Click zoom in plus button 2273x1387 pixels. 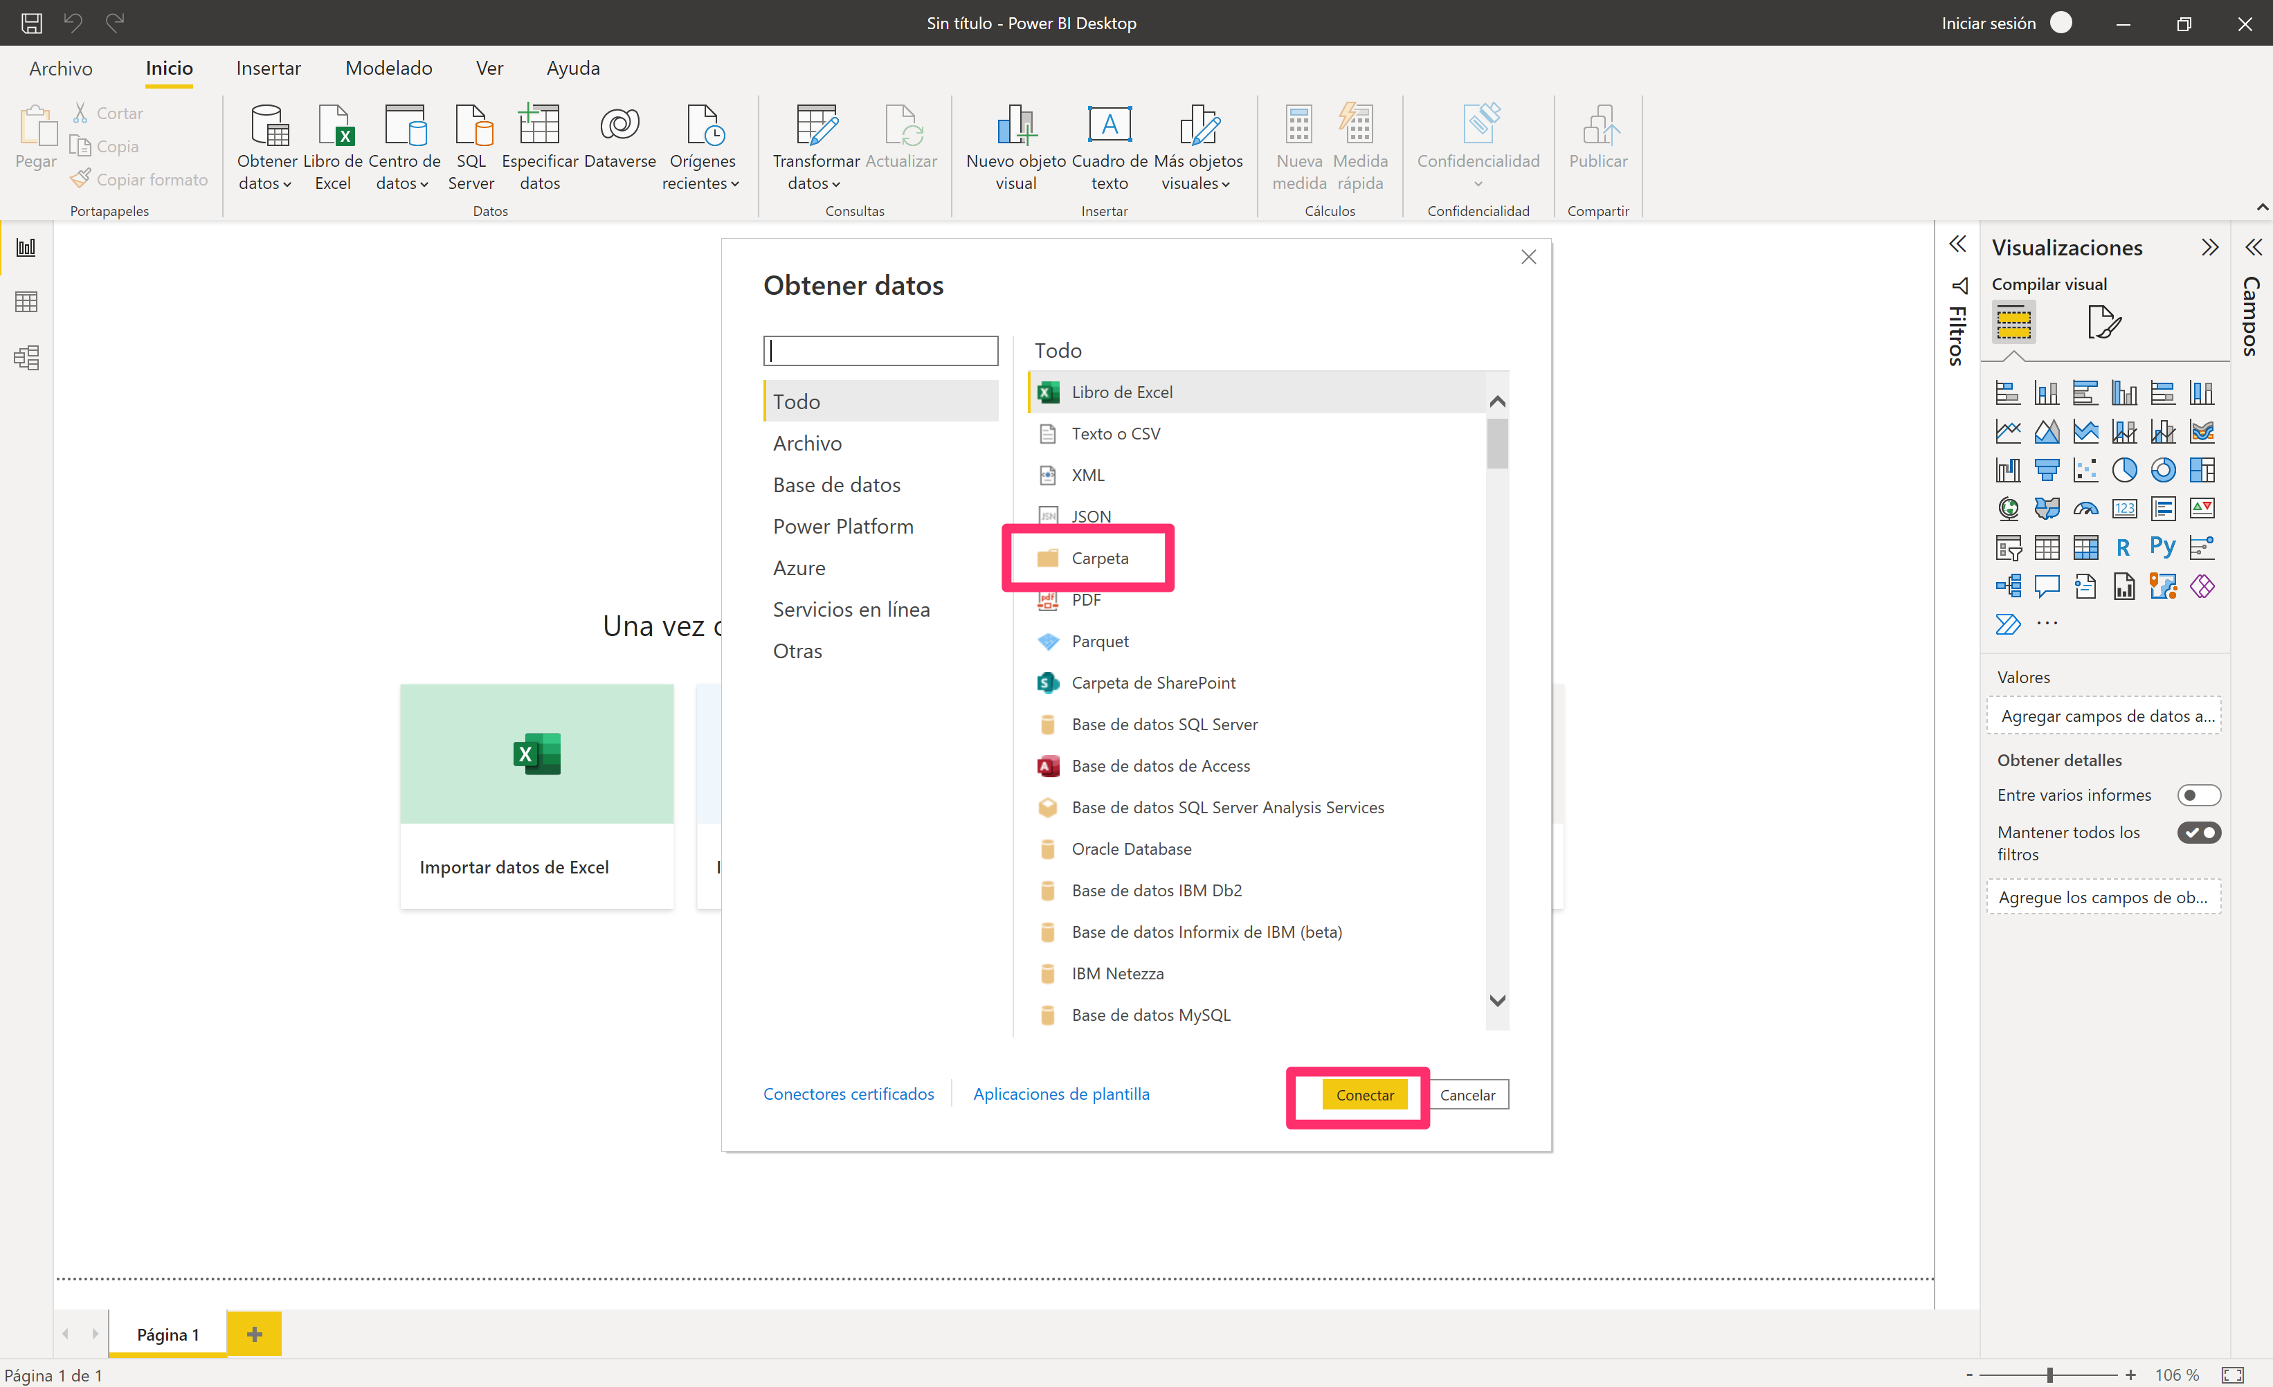[x=2130, y=1375]
